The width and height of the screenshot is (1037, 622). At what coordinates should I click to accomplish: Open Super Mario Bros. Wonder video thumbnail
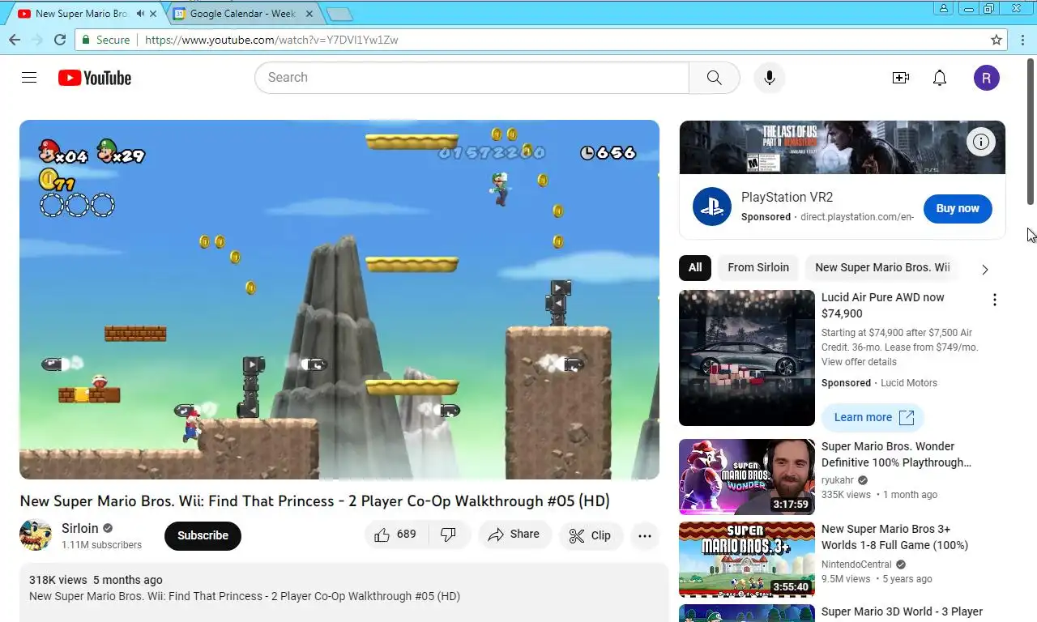click(747, 477)
